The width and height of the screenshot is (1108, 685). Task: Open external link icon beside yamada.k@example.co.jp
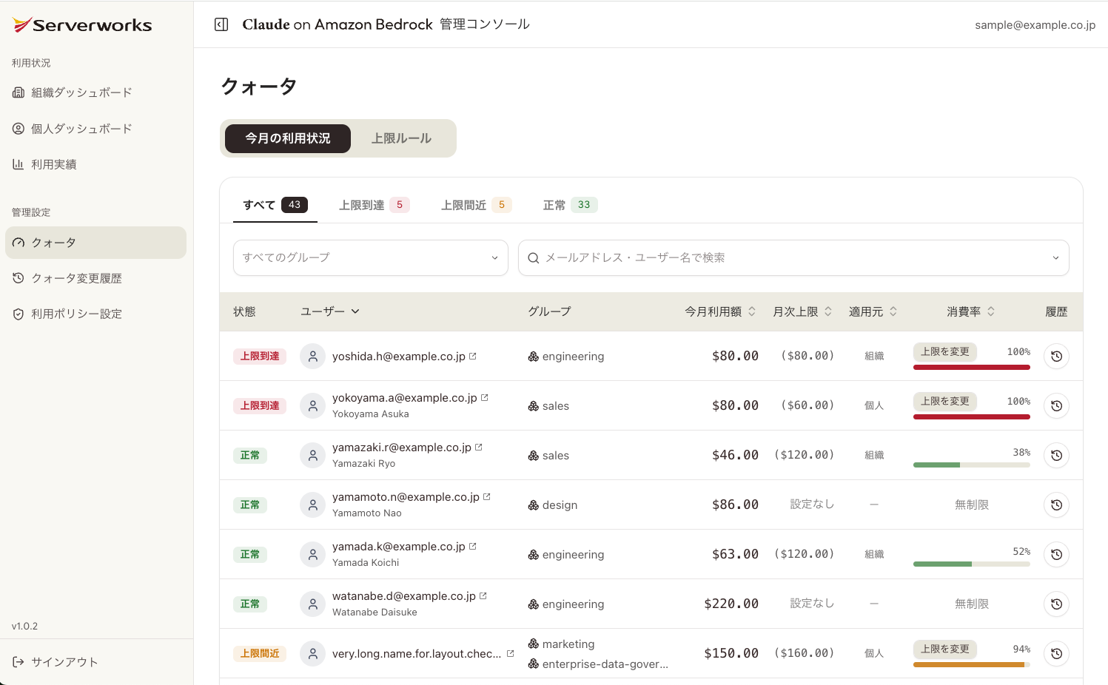click(x=473, y=546)
